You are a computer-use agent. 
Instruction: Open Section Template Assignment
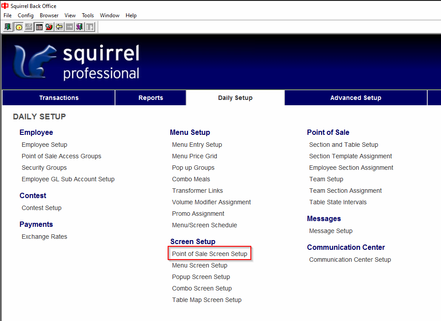[x=350, y=156]
